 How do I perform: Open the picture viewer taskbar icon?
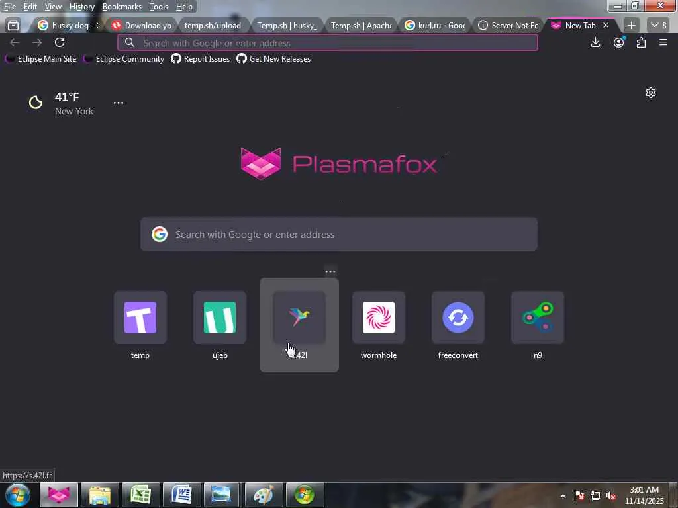221,495
